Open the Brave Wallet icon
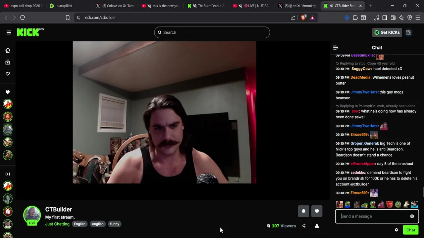The width and height of the screenshot is (424, 238). point(393,18)
